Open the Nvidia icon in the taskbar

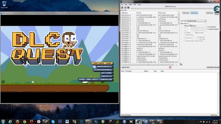pyautogui.click(x=117, y=122)
